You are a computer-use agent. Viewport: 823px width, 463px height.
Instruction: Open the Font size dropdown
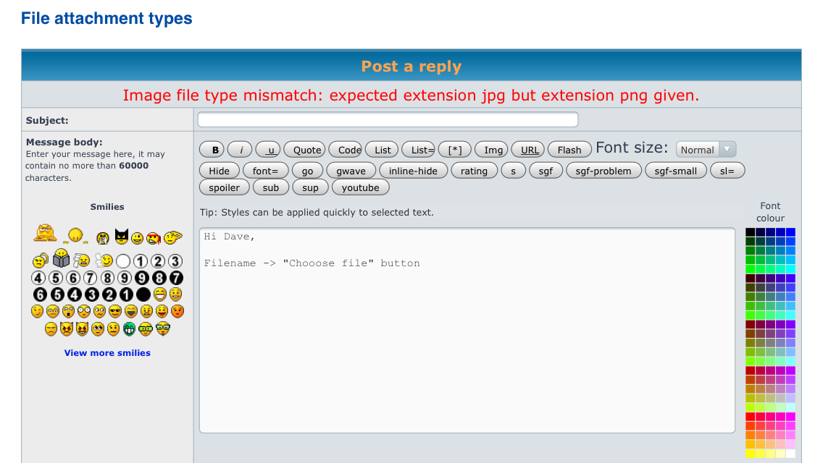click(x=706, y=150)
